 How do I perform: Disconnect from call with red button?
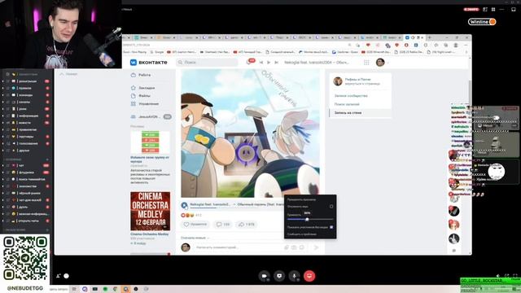coord(309,276)
